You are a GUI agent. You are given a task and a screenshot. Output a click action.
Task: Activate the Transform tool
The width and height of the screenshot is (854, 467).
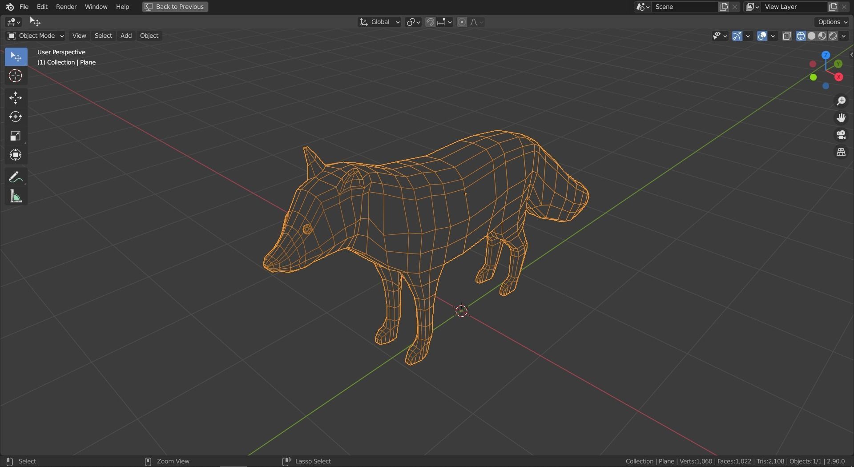tap(16, 155)
